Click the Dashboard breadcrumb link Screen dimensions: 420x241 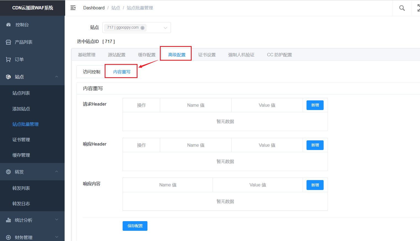coord(94,8)
